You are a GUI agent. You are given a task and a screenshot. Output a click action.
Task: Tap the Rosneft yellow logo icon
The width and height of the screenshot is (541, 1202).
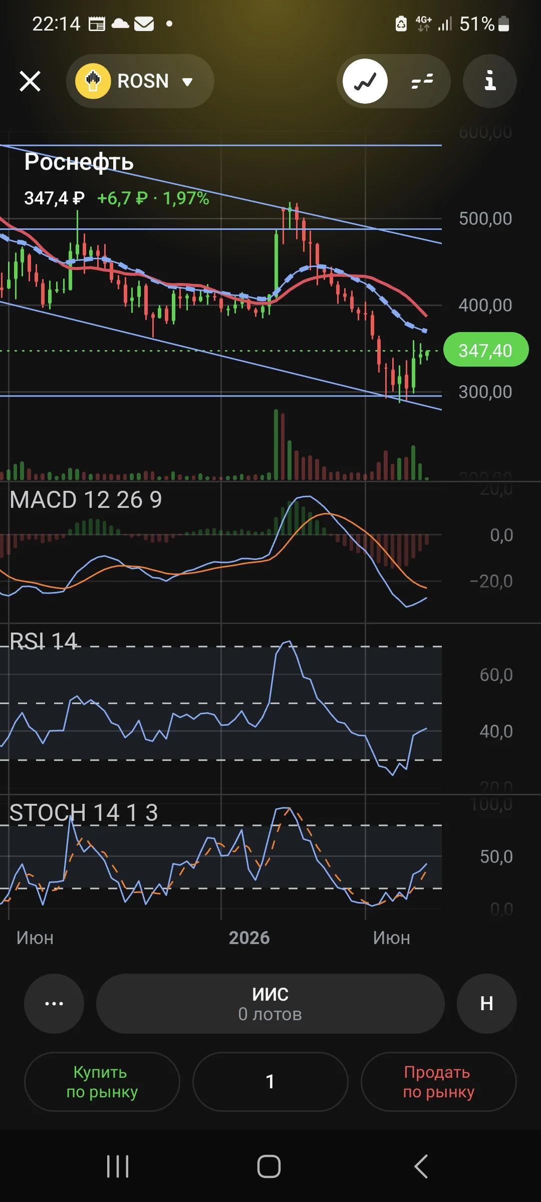coord(93,81)
